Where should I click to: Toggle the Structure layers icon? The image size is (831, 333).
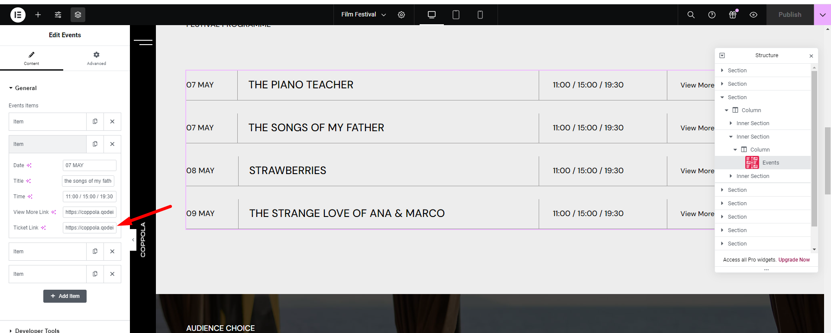(78, 15)
